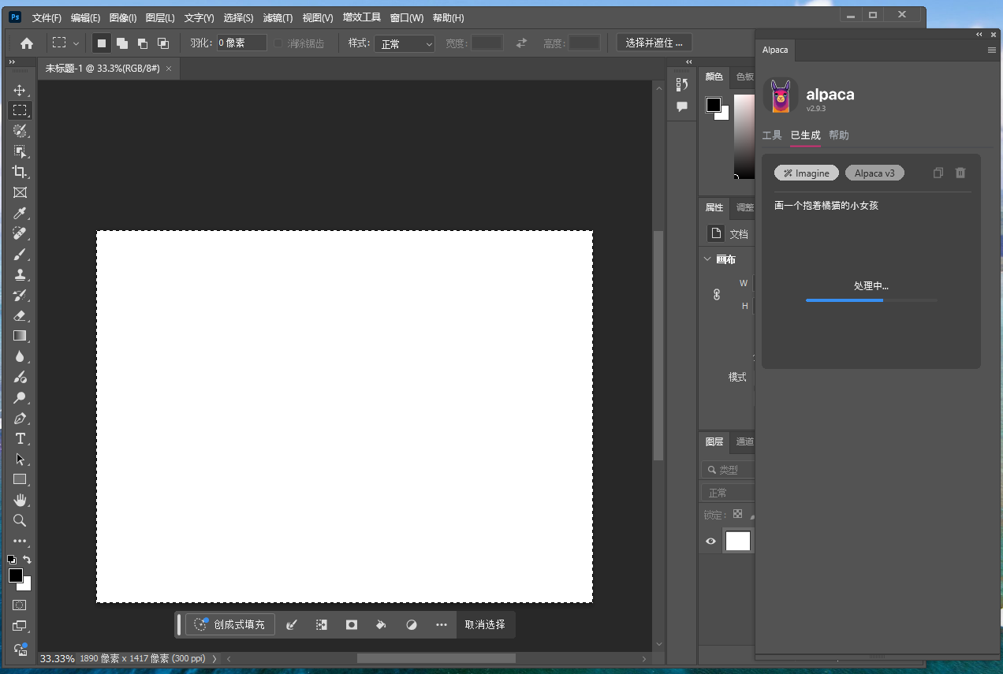1003x674 pixels.
Task: Open the 样式 dropdown showing 正常
Action: coord(405,43)
